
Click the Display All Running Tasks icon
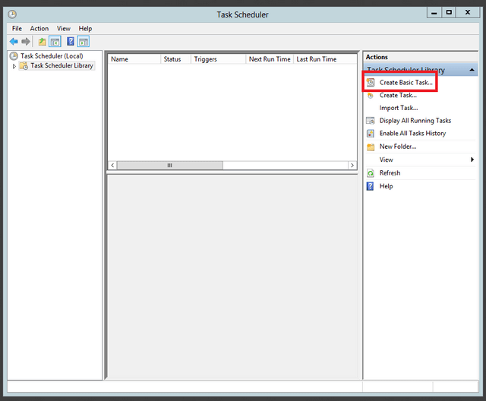[371, 121]
